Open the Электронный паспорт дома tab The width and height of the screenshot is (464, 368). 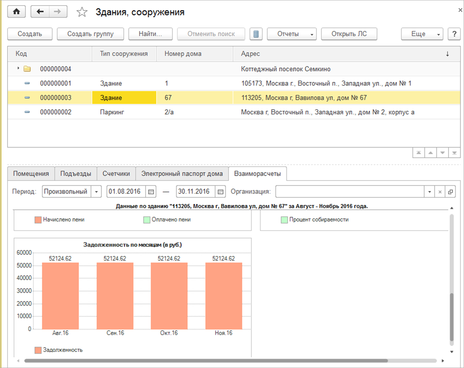(x=182, y=174)
